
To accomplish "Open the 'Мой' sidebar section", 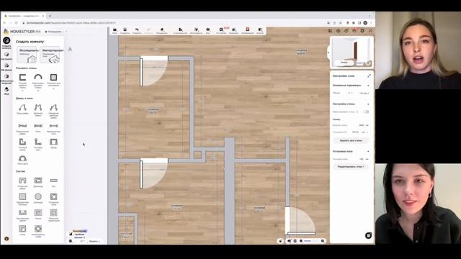I will tap(6, 91).
